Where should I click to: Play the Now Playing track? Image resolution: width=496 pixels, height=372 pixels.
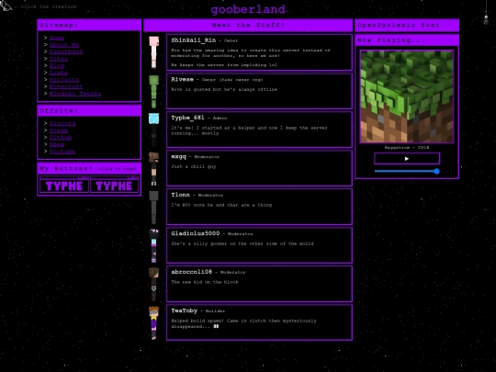pos(407,159)
